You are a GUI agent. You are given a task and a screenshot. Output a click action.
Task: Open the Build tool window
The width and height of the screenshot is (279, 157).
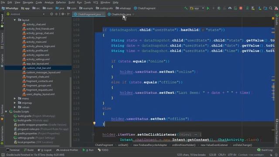29,150
